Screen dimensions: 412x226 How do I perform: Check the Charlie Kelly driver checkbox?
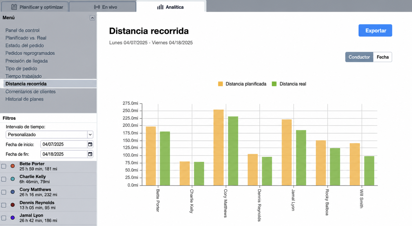pos(4,179)
